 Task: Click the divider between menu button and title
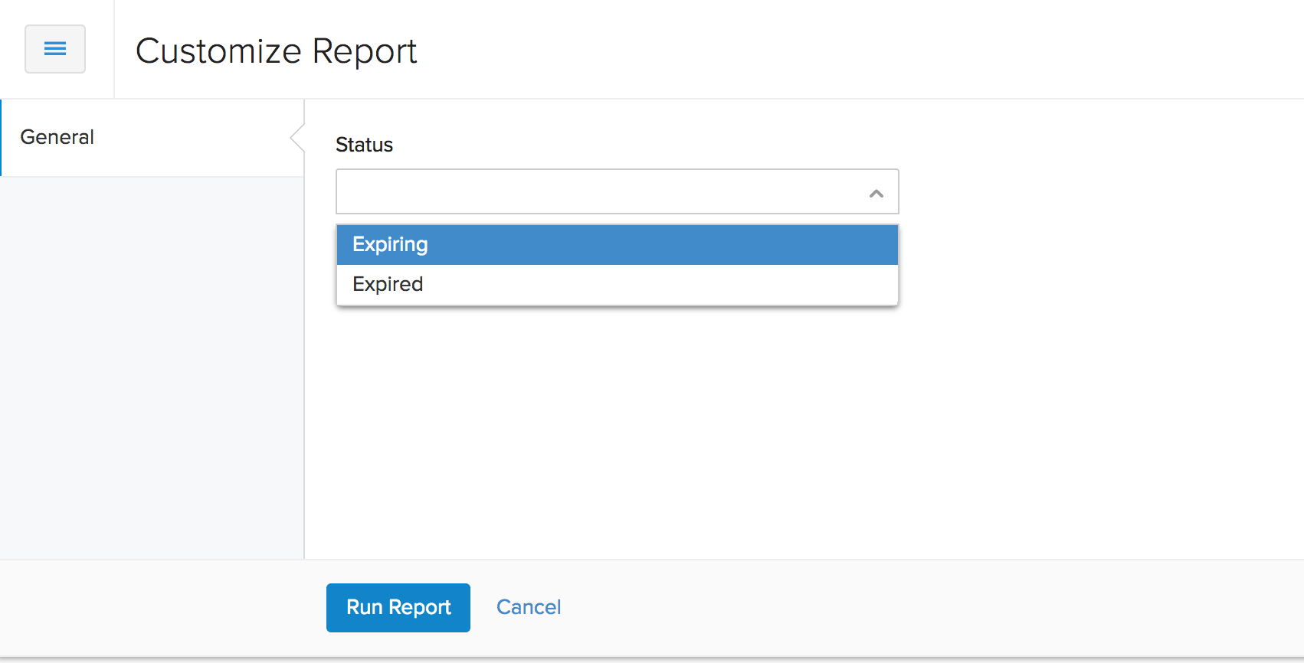pos(114,49)
